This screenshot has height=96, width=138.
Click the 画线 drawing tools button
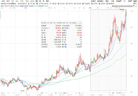(x=107, y=1)
